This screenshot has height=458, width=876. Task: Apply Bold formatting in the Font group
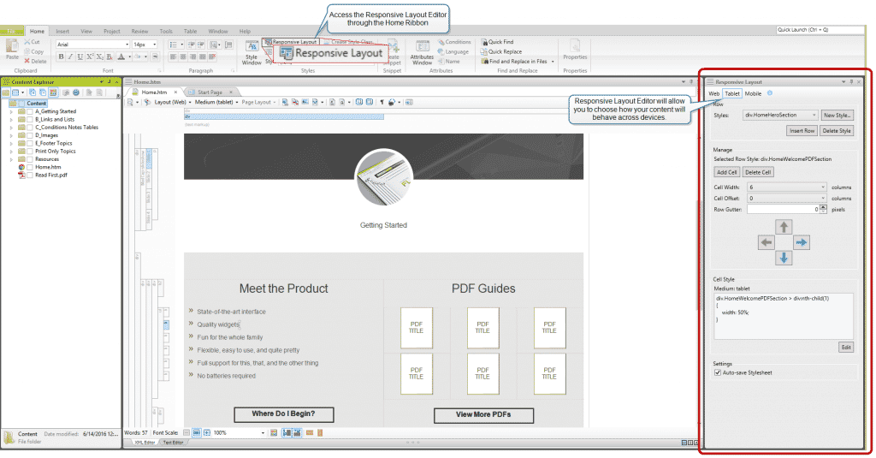pos(62,57)
